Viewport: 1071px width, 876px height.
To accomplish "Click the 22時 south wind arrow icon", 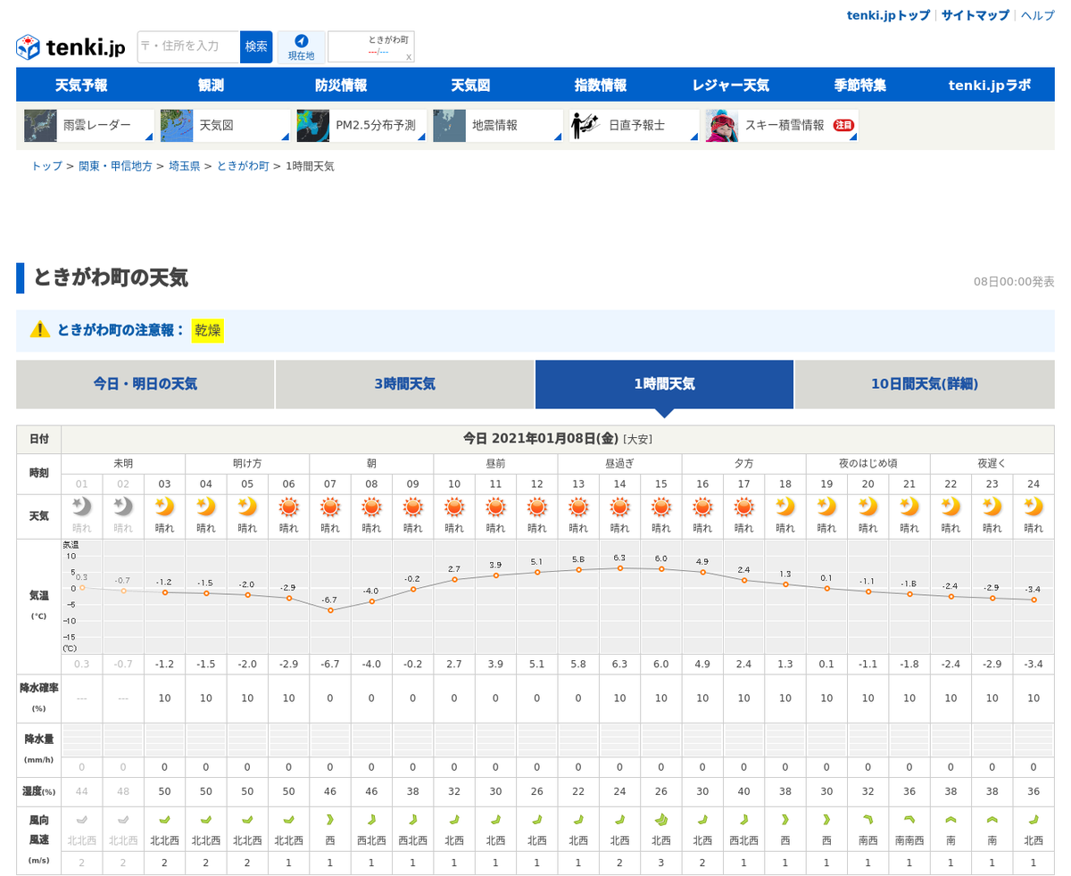I will pyautogui.click(x=951, y=819).
